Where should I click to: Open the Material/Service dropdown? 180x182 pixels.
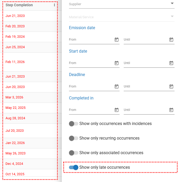coord(172,17)
